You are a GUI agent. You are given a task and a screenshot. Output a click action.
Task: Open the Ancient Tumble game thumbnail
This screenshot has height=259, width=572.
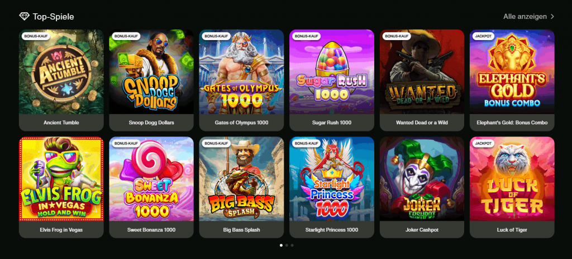(61, 80)
